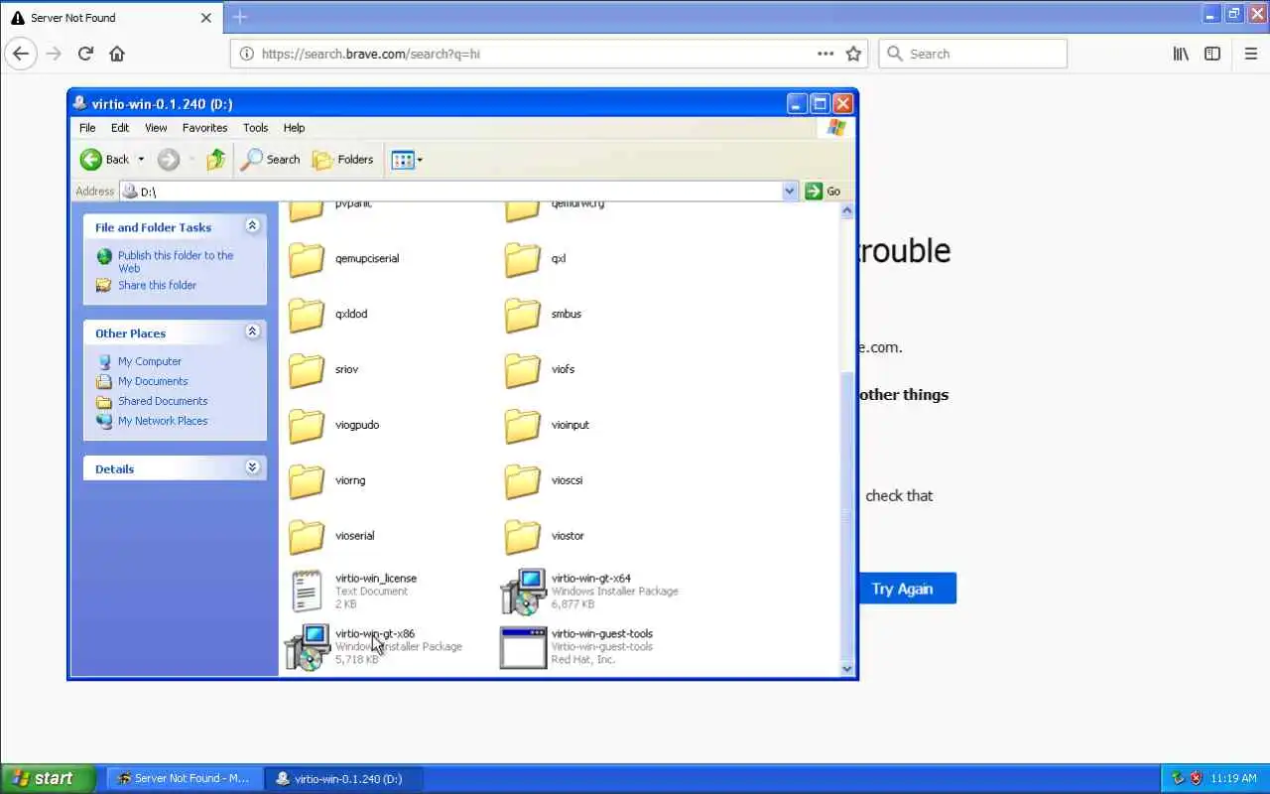Open the Tools menu in Explorer
Screen dimensions: 1270x794
(255, 128)
